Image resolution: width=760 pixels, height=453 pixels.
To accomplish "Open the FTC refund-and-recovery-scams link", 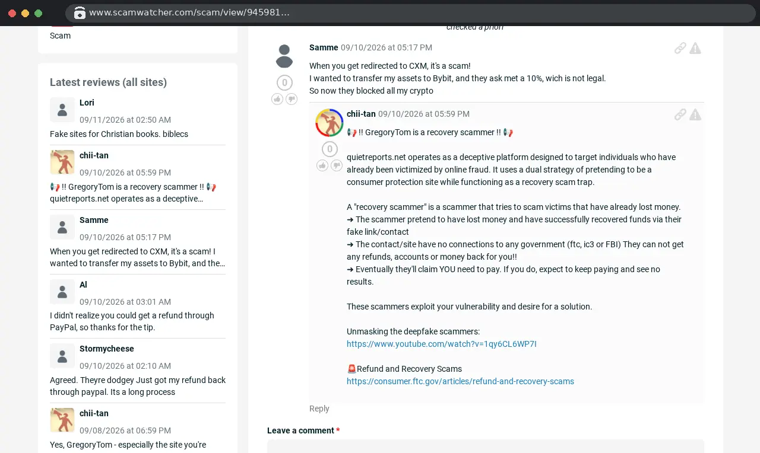I will click(460, 381).
